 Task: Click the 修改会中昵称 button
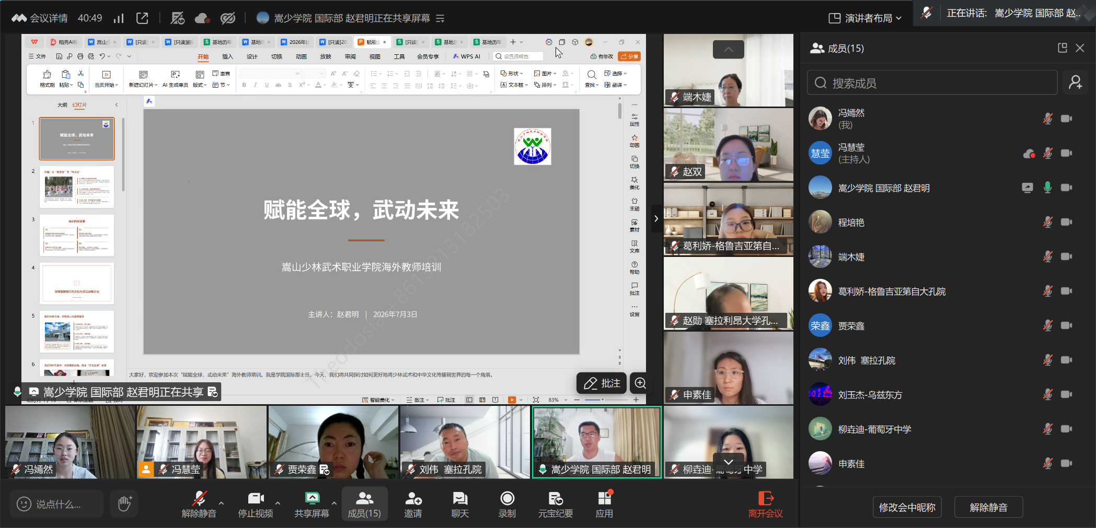click(x=907, y=507)
